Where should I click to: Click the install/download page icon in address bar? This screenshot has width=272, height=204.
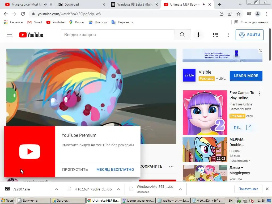[221, 14]
